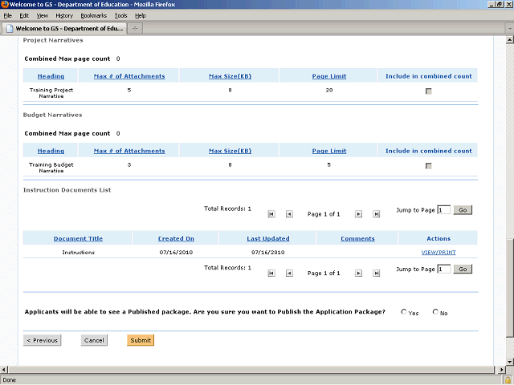Open the Help menu
Viewport: 514px width, 385px height.
tap(141, 16)
